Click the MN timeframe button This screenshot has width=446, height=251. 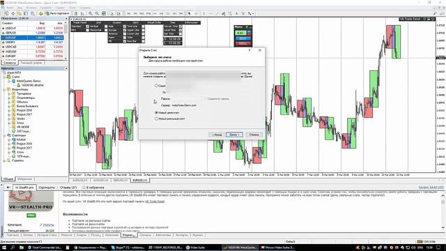pyautogui.click(x=181, y=13)
